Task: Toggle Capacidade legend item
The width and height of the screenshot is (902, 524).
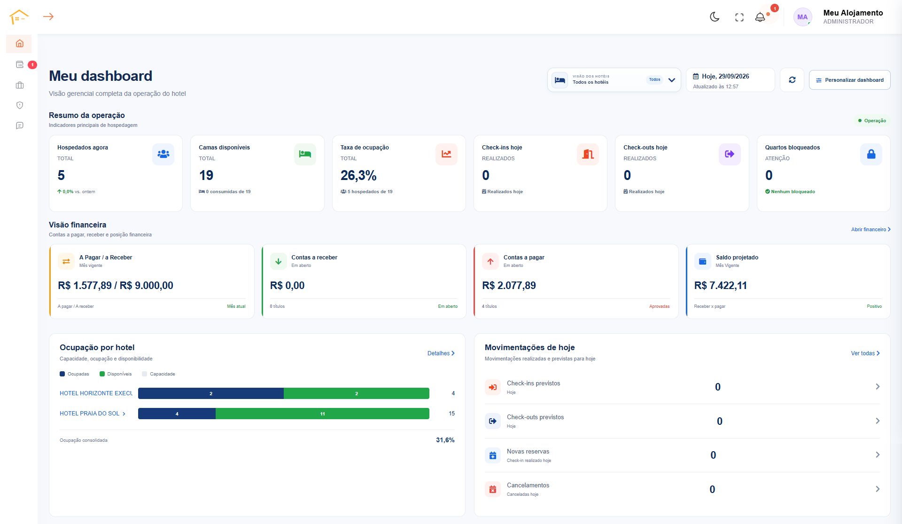Action: click(158, 374)
